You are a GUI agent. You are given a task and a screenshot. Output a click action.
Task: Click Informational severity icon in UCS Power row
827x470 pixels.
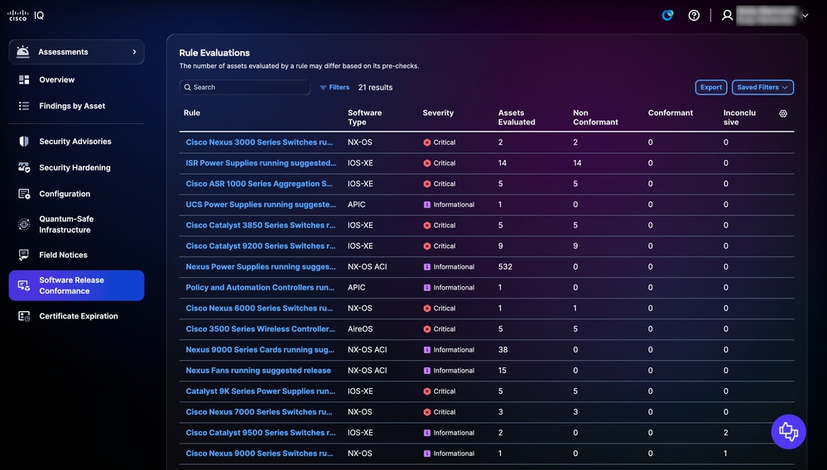(427, 204)
